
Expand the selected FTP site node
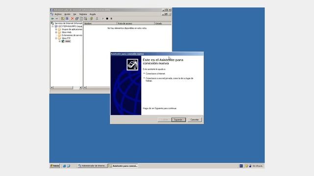coord(60,41)
